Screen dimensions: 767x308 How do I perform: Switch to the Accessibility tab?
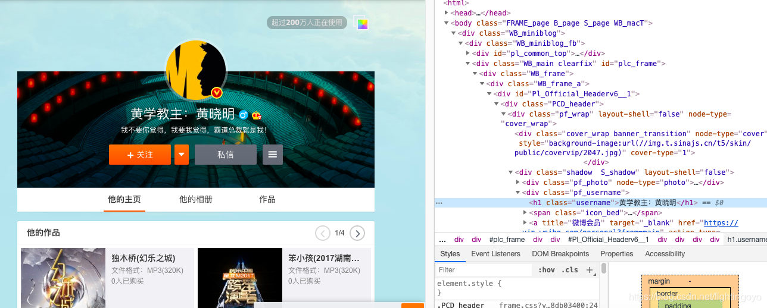pos(665,254)
